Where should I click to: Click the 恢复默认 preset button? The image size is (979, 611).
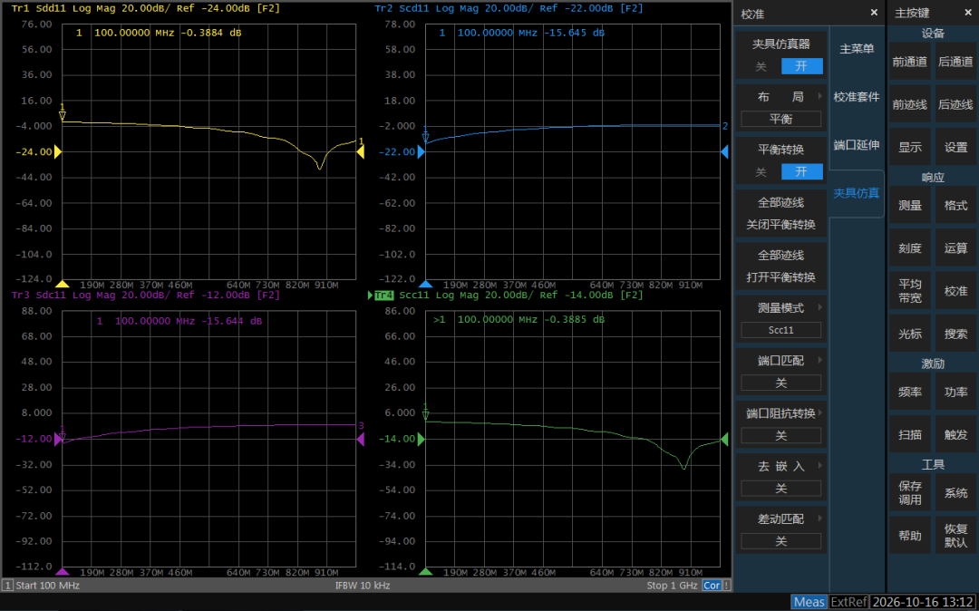[955, 536]
